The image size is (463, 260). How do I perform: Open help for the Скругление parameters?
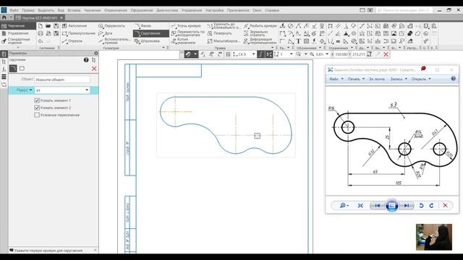86,60
